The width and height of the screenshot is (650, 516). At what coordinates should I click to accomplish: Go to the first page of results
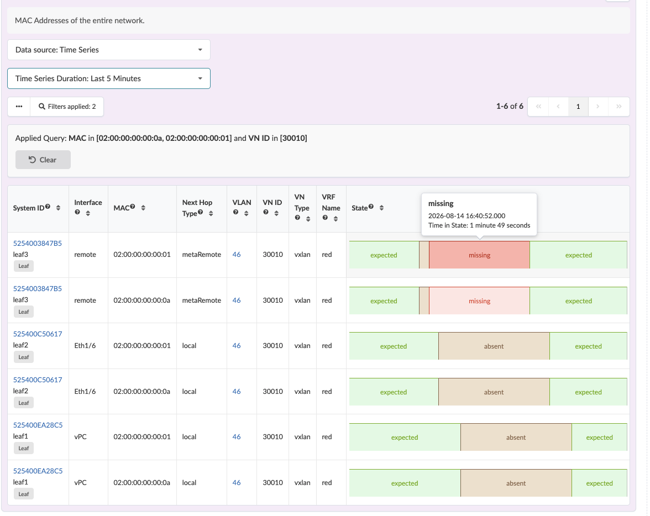click(538, 107)
